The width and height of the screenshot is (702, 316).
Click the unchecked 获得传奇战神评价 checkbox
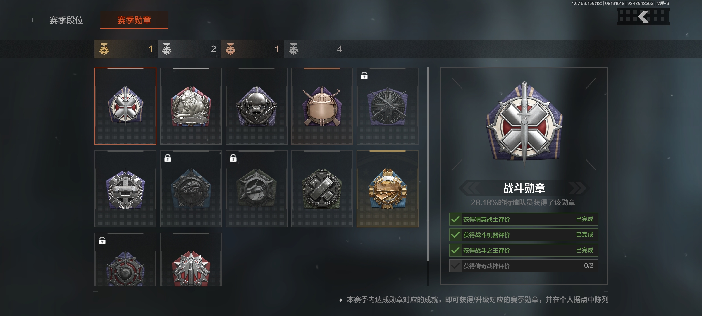[455, 266]
